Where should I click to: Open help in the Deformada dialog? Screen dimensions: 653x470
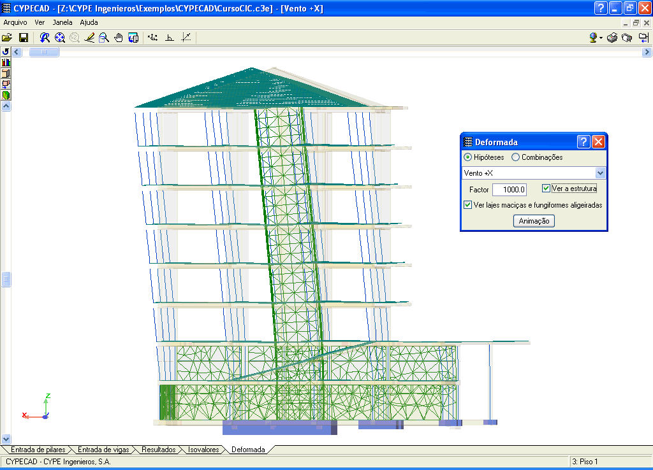coord(583,142)
